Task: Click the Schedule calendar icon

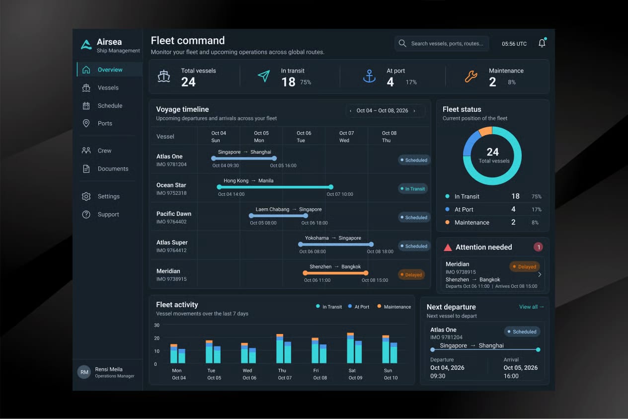Action: pos(86,105)
